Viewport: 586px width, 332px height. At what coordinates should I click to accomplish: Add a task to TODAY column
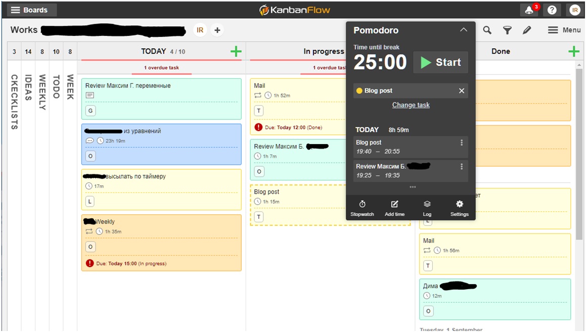(x=236, y=52)
